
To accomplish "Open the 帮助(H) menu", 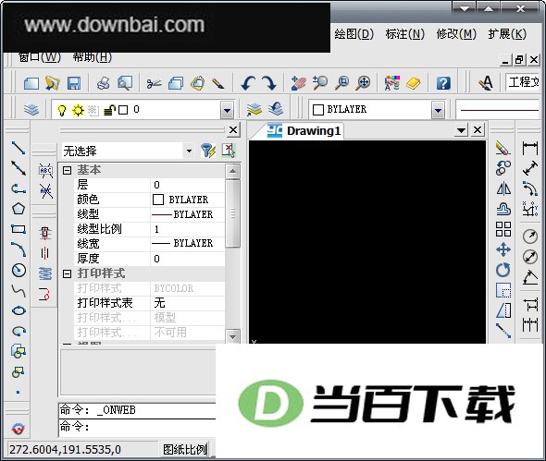I will coord(92,57).
